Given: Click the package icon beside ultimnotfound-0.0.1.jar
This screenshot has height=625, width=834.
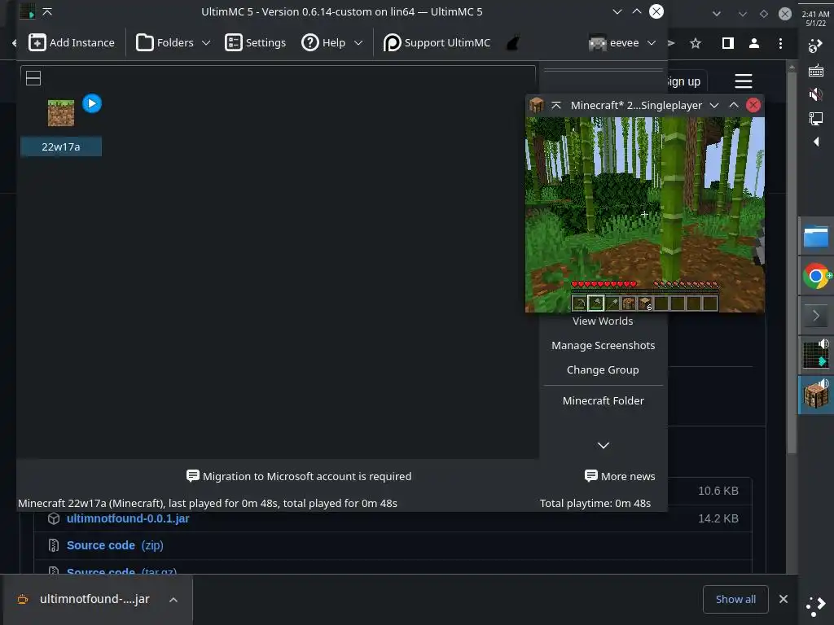Looking at the screenshot, I should [53, 518].
